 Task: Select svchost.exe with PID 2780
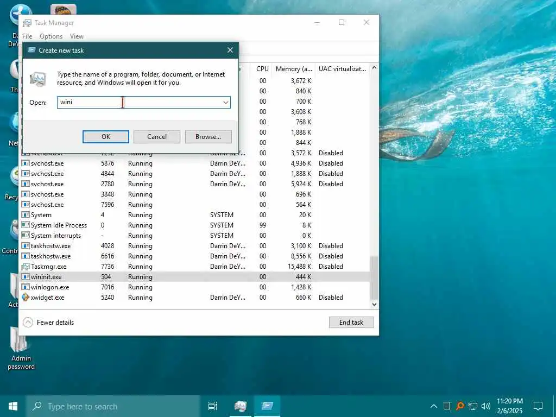click(x=195, y=184)
